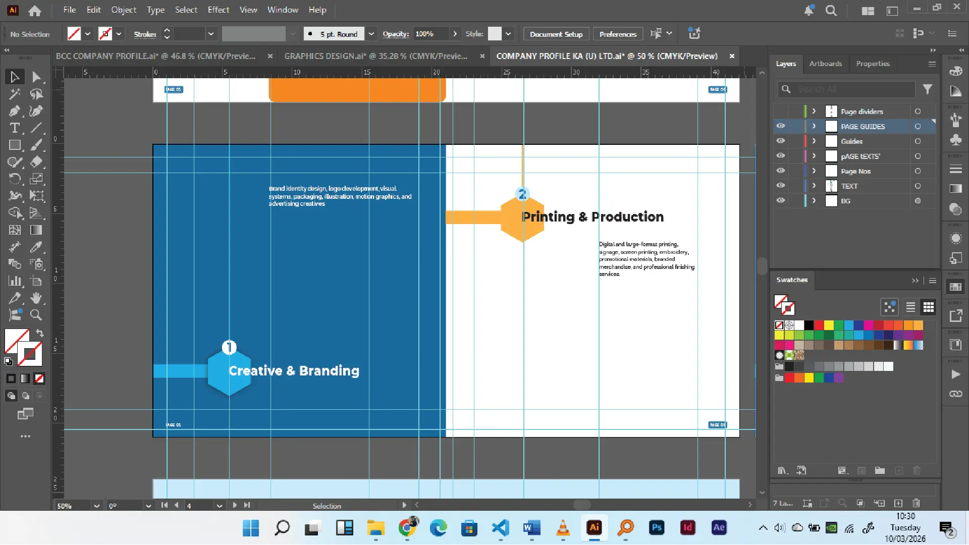Expand the BG layer
969x545 pixels.
point(814,201)
